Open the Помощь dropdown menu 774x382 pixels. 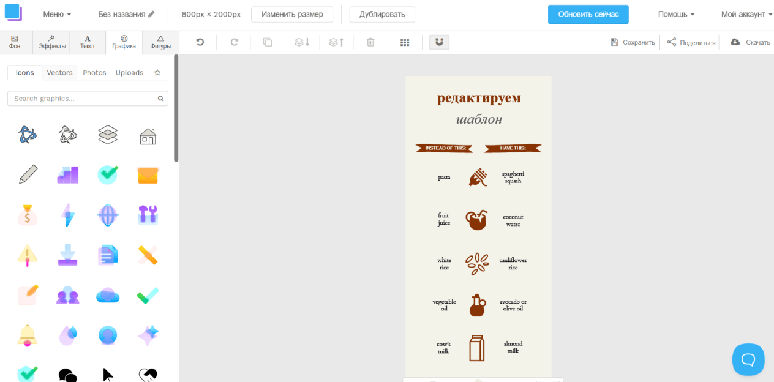[676, 14]
